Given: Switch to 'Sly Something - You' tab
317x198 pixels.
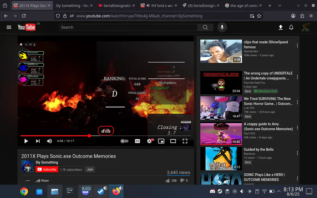Looking at the screenshot, I should [x=72, y=6].
